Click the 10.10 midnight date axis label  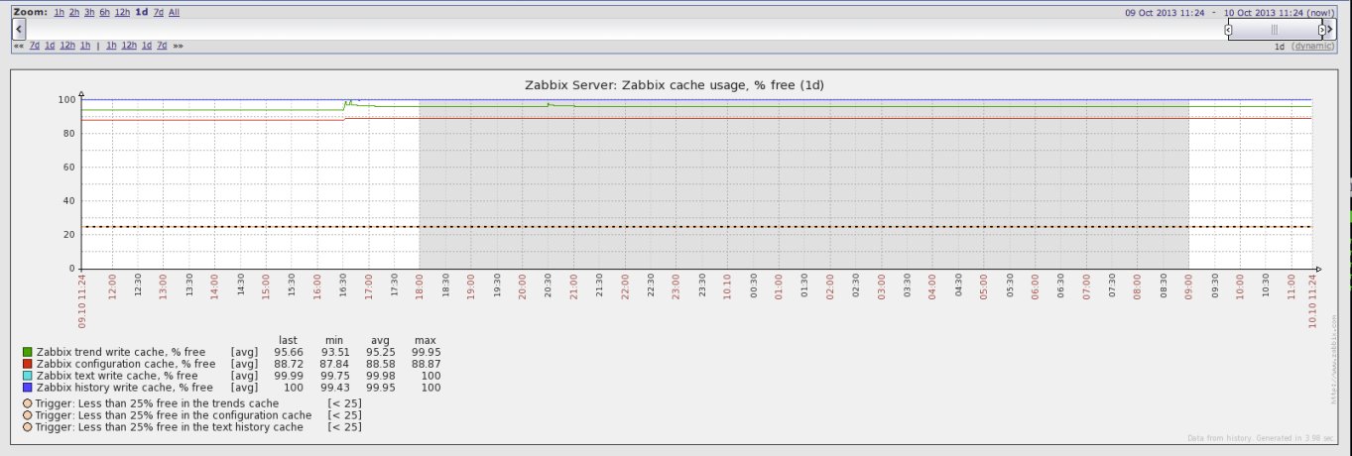728,287
